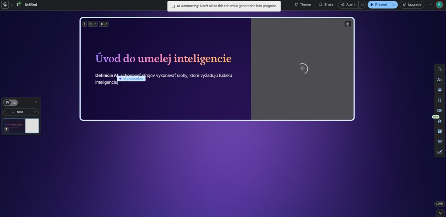Screen dimensions: 446x217
Task: Open the search tool in right sidebar
Action: [x=440, y=69]
